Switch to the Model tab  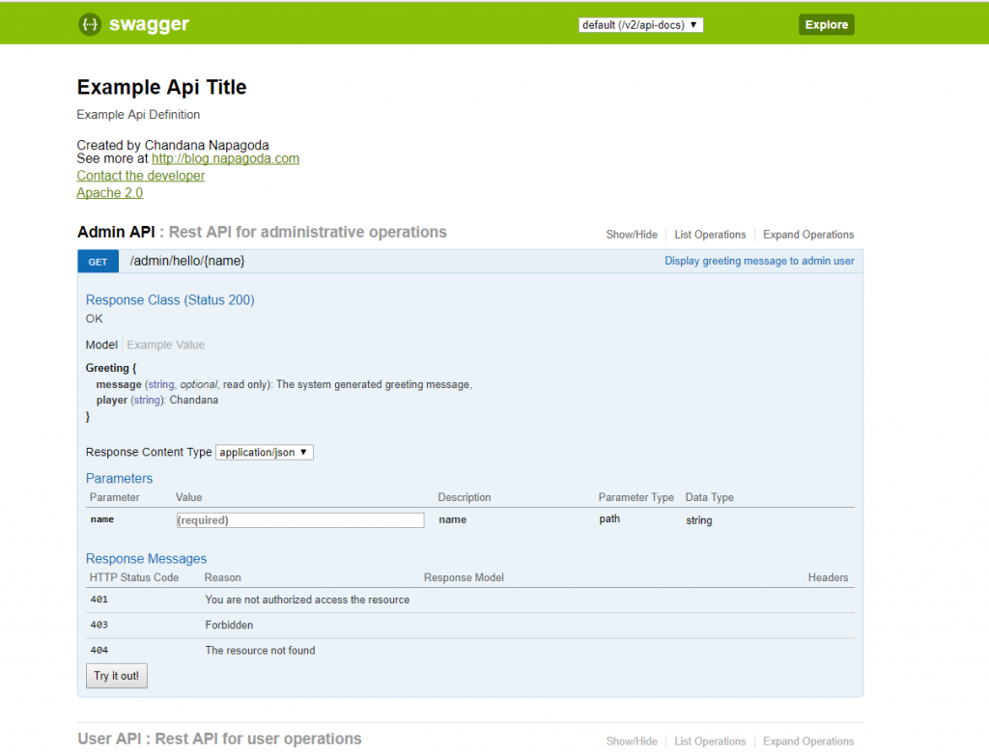101,345
